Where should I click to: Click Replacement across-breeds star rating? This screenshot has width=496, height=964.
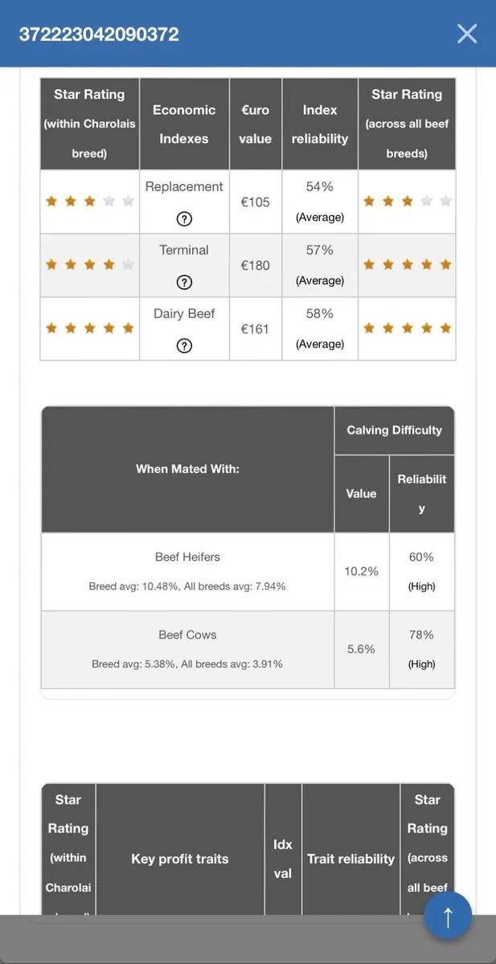click(407, 202)
